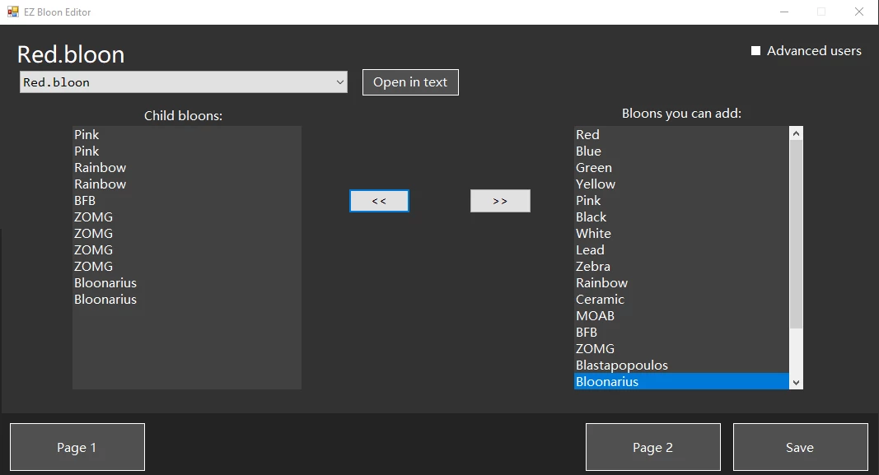Select Lead in the addable bloons list
The image size is (879, 475).
[681, 249]
